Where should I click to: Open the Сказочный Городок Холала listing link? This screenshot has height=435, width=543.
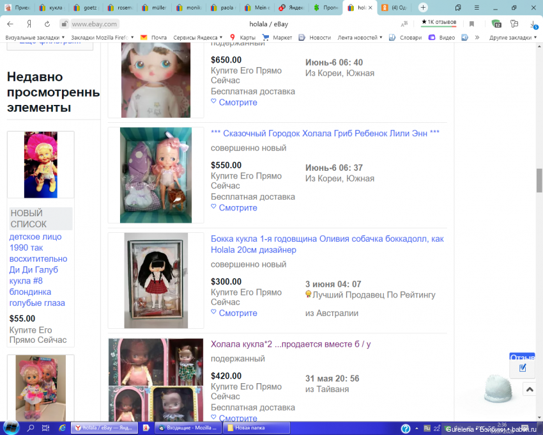point(325,133)
